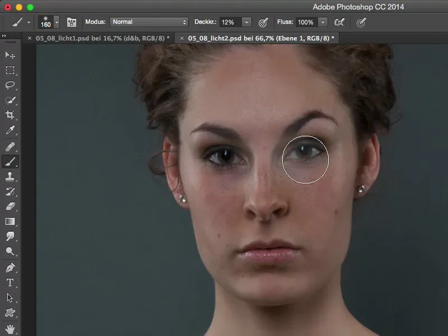Close the 05_08_licht1.psd document tab

30,38
